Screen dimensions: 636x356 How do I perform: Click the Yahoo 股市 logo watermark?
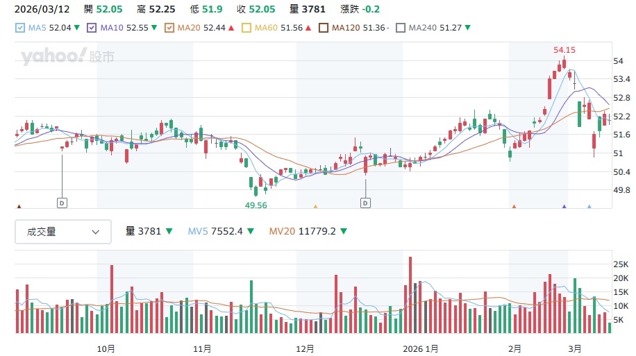(x=67, y=57)
